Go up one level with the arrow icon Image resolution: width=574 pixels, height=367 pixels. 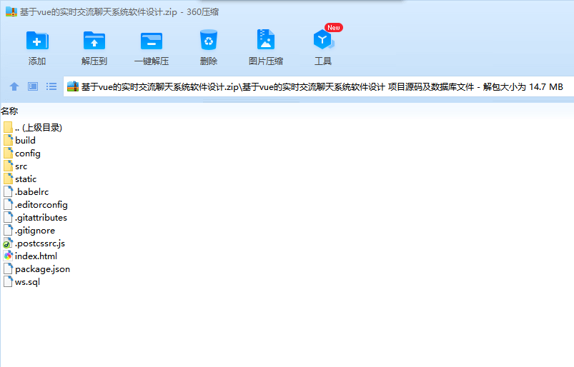click(14, 86)
